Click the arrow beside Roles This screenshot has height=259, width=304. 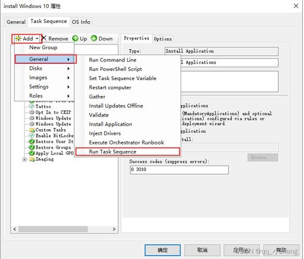tap(69, 96)
